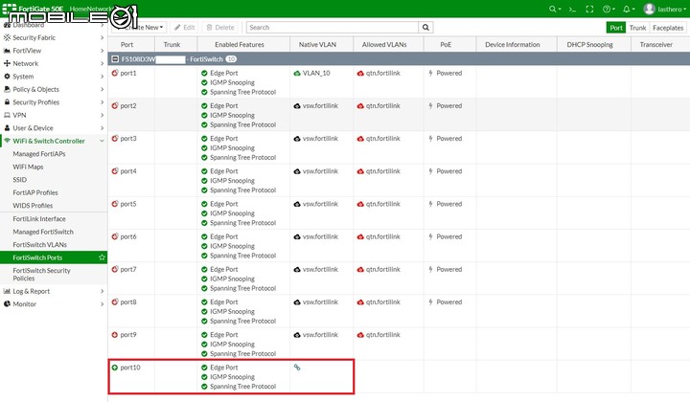Image resolution: width=690 pixels, height=402 pixels.
Task: Click the Delete button
Action: pyautogui.click(x=220, y=27)
